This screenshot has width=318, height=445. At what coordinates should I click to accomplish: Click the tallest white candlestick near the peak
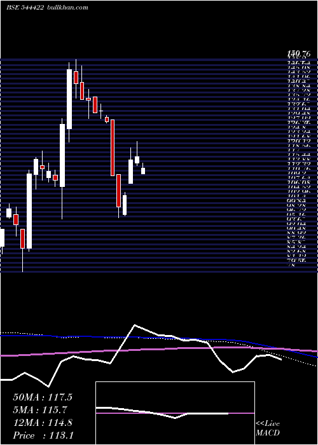[x=69, y=99]
